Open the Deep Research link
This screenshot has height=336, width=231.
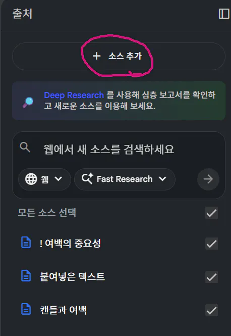(74, 95)
